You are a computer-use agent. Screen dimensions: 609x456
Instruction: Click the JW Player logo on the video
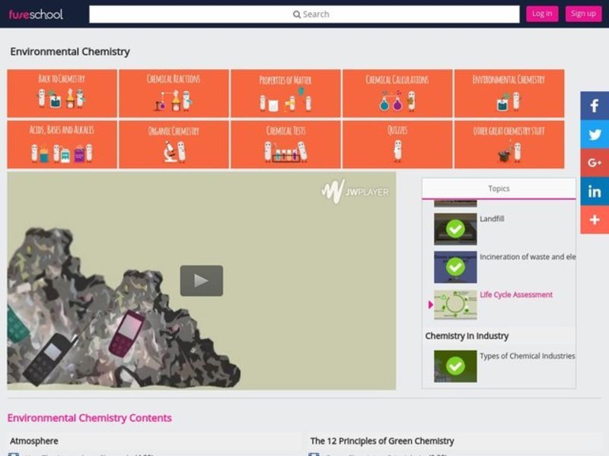coord(356,192)
